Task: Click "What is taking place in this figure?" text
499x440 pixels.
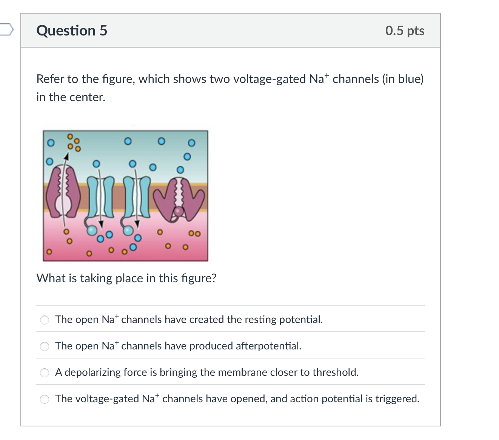Action: point(127,278)
